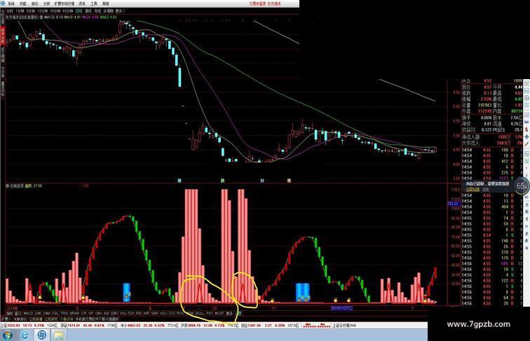
Task: Select the 30分钟 period tab
Action: (55, 11)
